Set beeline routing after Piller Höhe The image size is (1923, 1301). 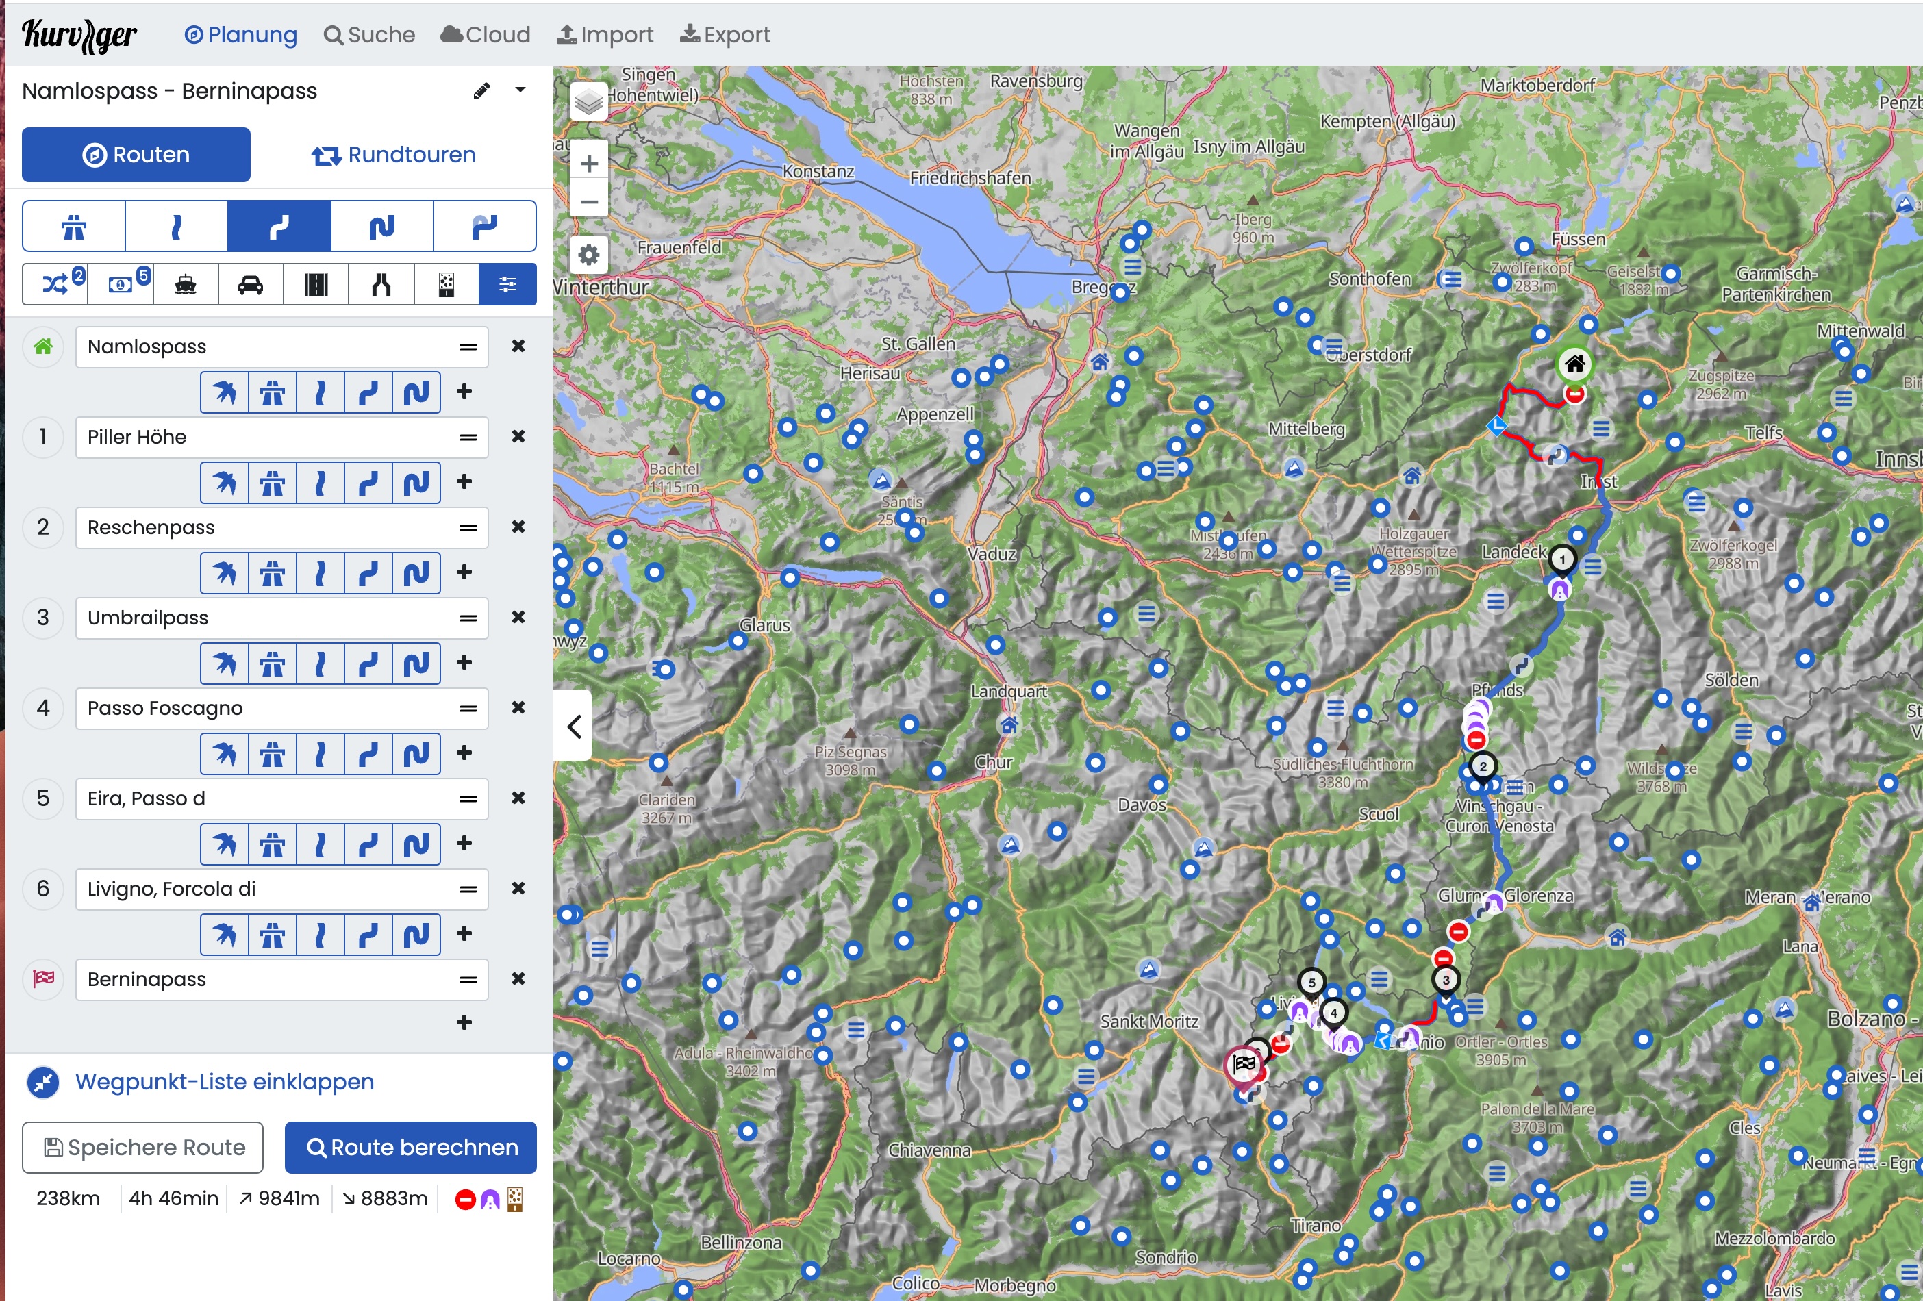pos(224,482)
